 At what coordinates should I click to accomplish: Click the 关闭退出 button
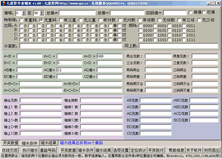[212, 150]
